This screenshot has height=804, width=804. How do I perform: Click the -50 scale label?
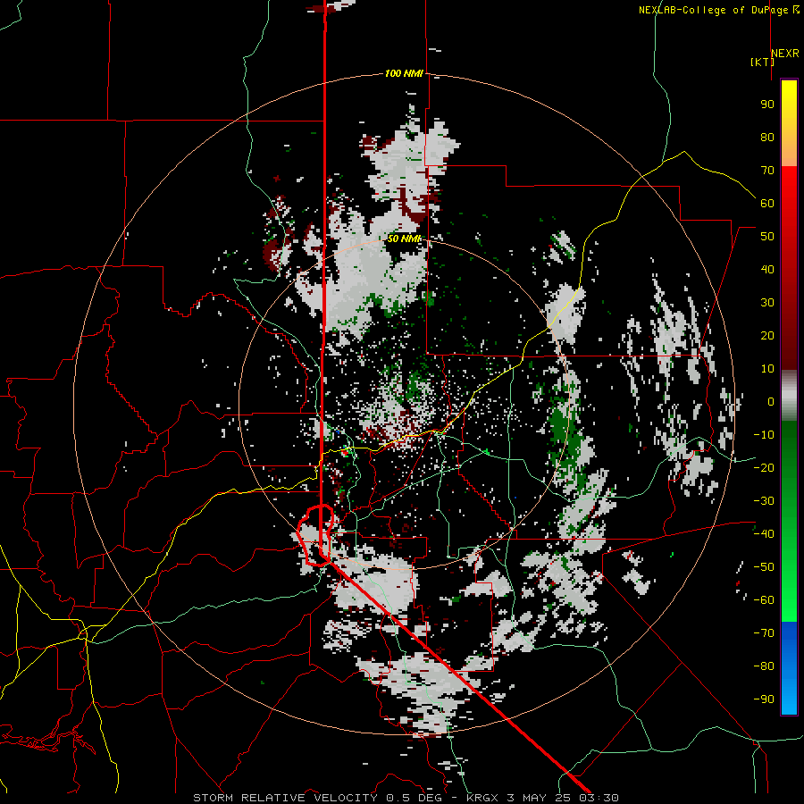click(764, 567)
